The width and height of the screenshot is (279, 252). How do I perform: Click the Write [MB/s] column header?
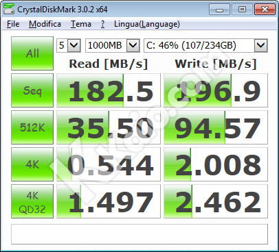tap(216, 64)
